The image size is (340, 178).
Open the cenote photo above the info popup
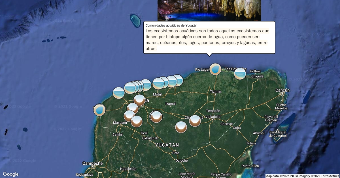pos(209,10)
